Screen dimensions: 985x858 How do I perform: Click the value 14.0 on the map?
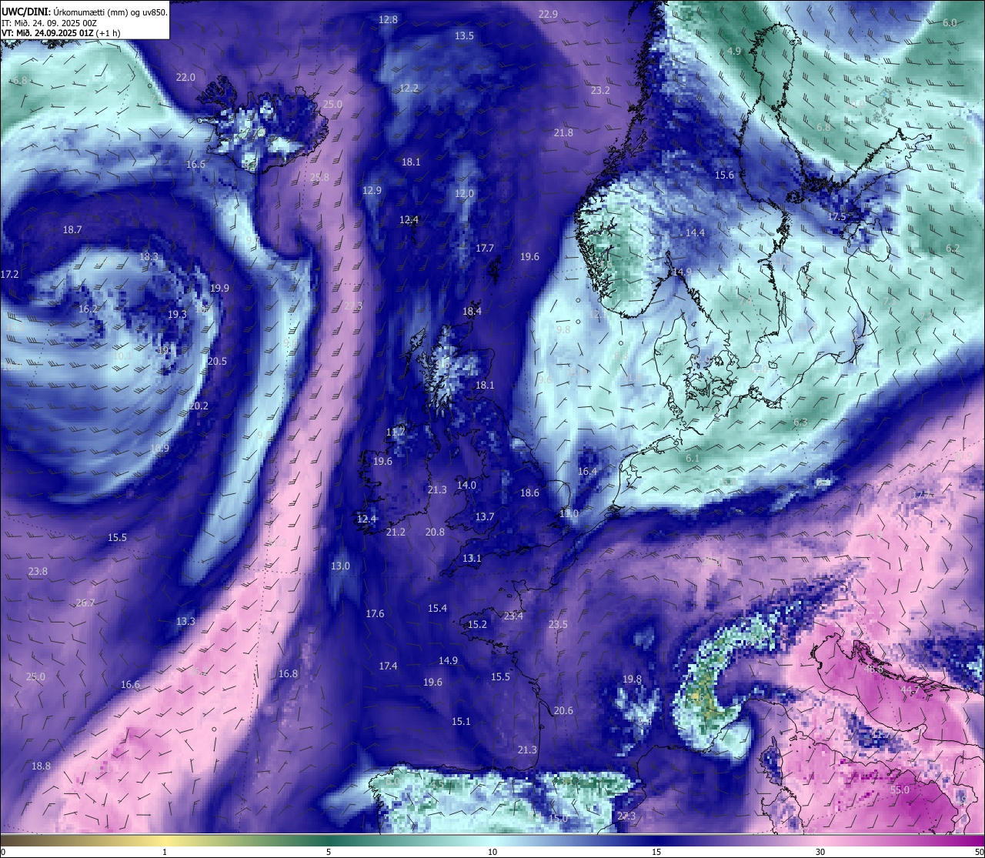click(x=466, y=485)
